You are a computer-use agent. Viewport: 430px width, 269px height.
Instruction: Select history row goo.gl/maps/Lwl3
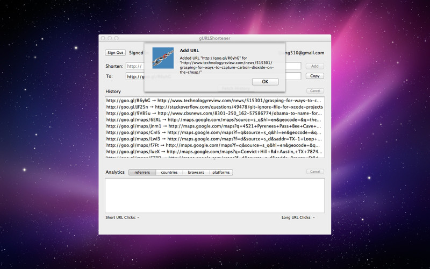pyautogui.click(x=214, y=139)
